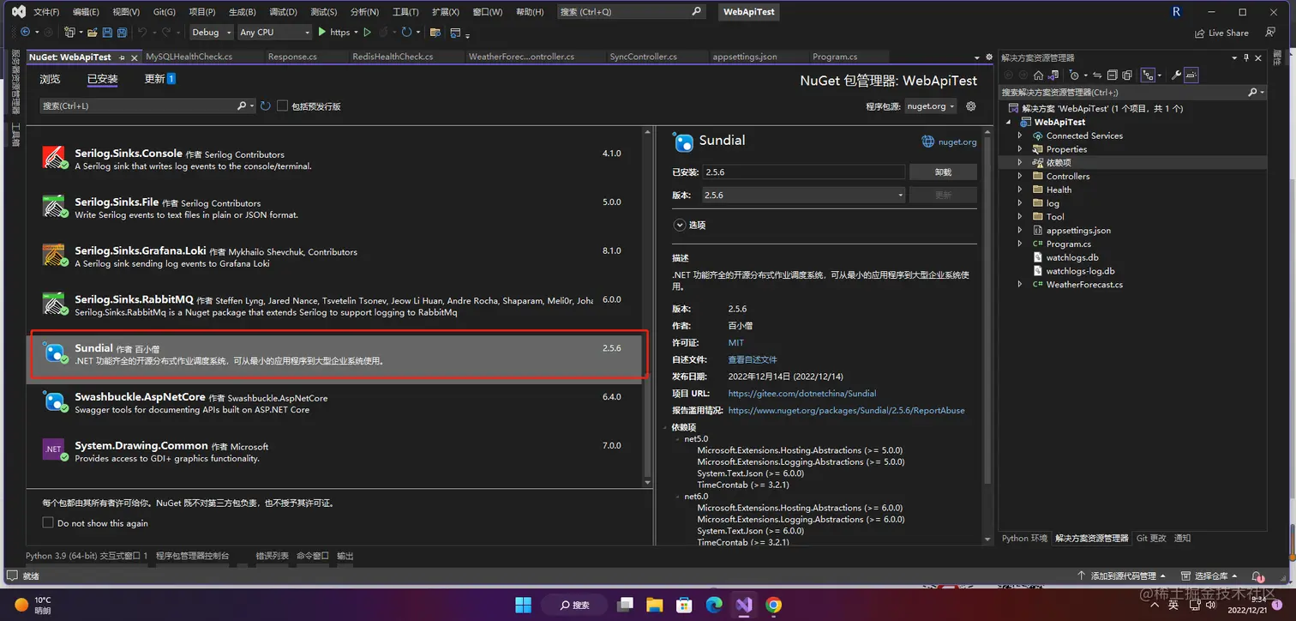Click the 卸载 uninstall button
1296x621 pixels.
point(943,172)
